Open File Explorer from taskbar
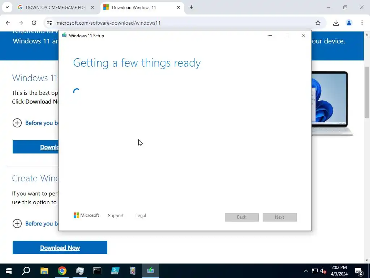This screenshot has height=278, width=370. pos(44,271)
